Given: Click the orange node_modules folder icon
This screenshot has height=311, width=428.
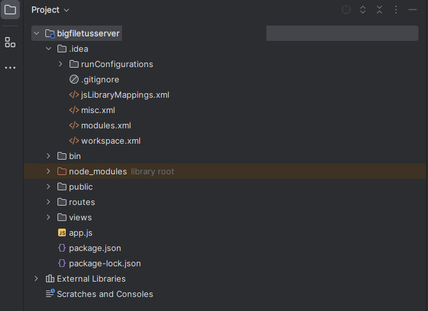Looking at the screenshot, I should coord(62,171).
